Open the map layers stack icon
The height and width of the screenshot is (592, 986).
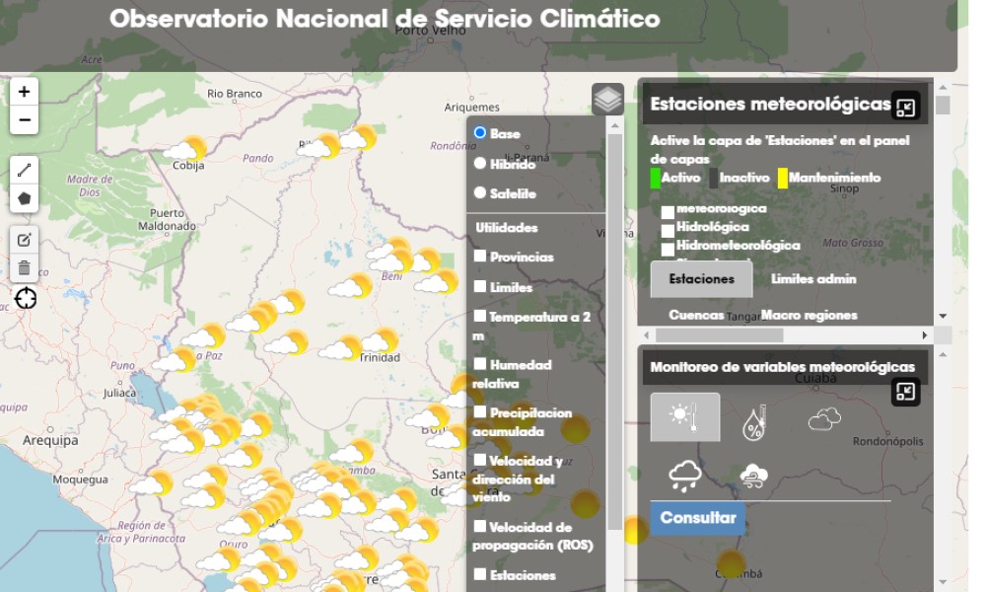pos(607,100)
